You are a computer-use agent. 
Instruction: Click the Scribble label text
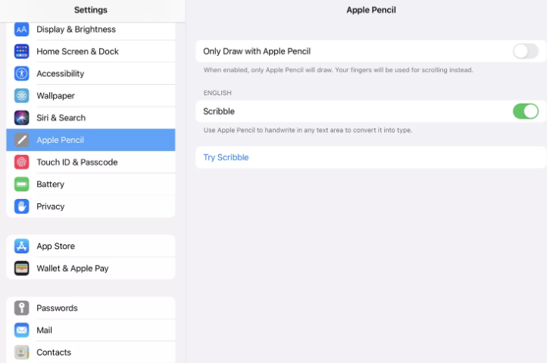point(219,111)
